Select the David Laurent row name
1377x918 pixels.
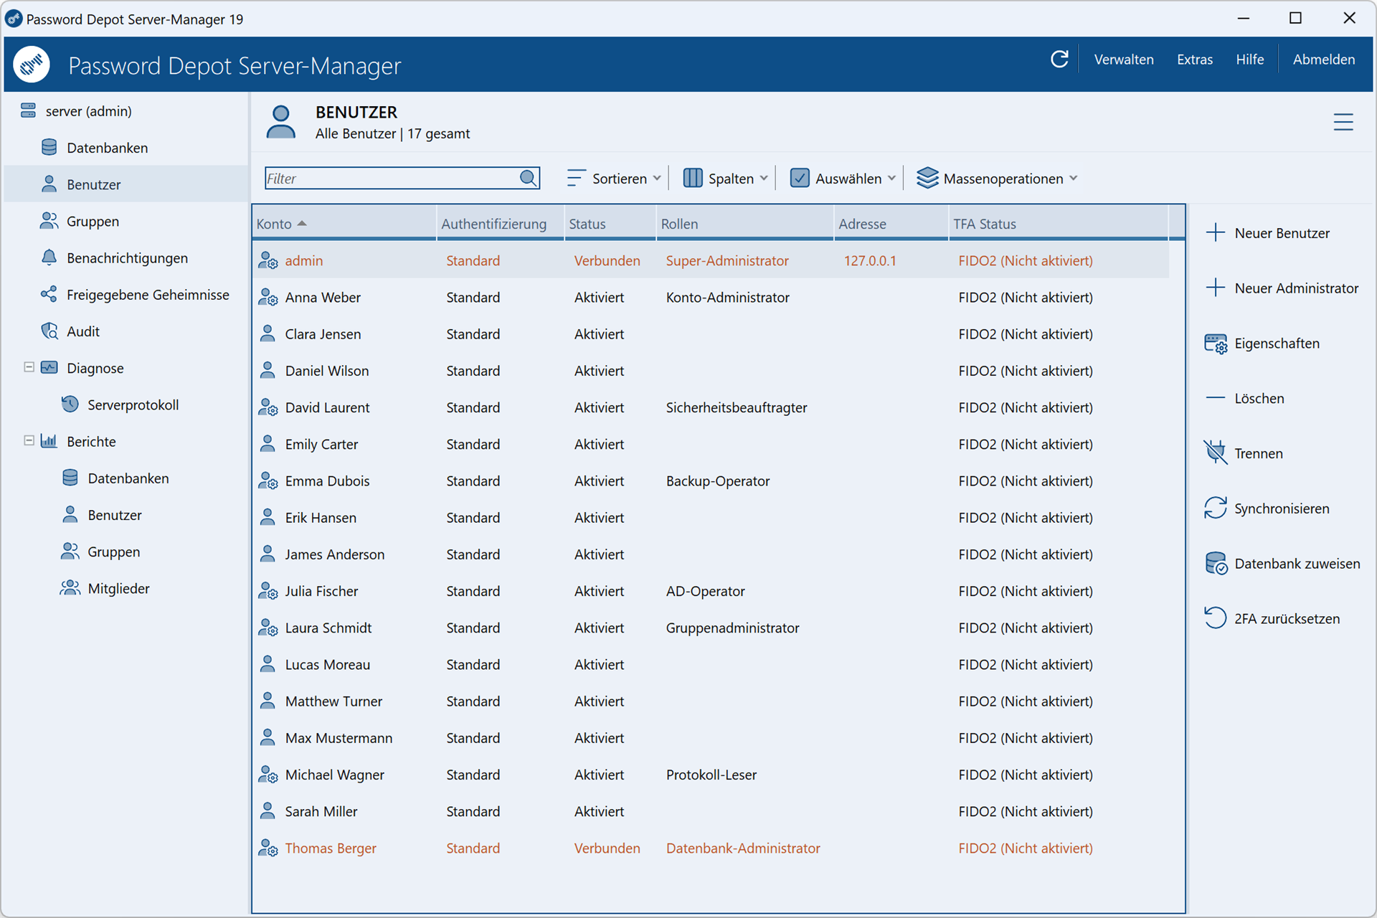coord(327,407)
